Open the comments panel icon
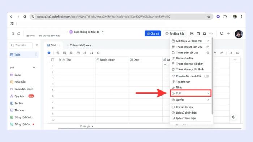Screen dimensions: 253x142 point(237,53)
